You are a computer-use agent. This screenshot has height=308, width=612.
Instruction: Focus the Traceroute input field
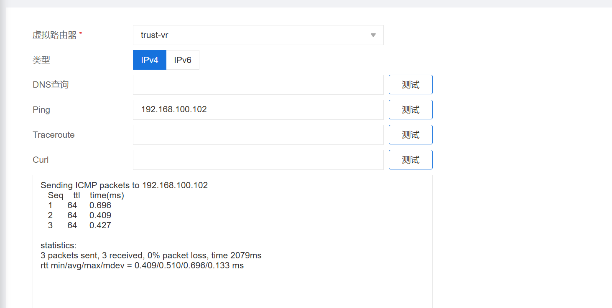[x=258, y=135]
